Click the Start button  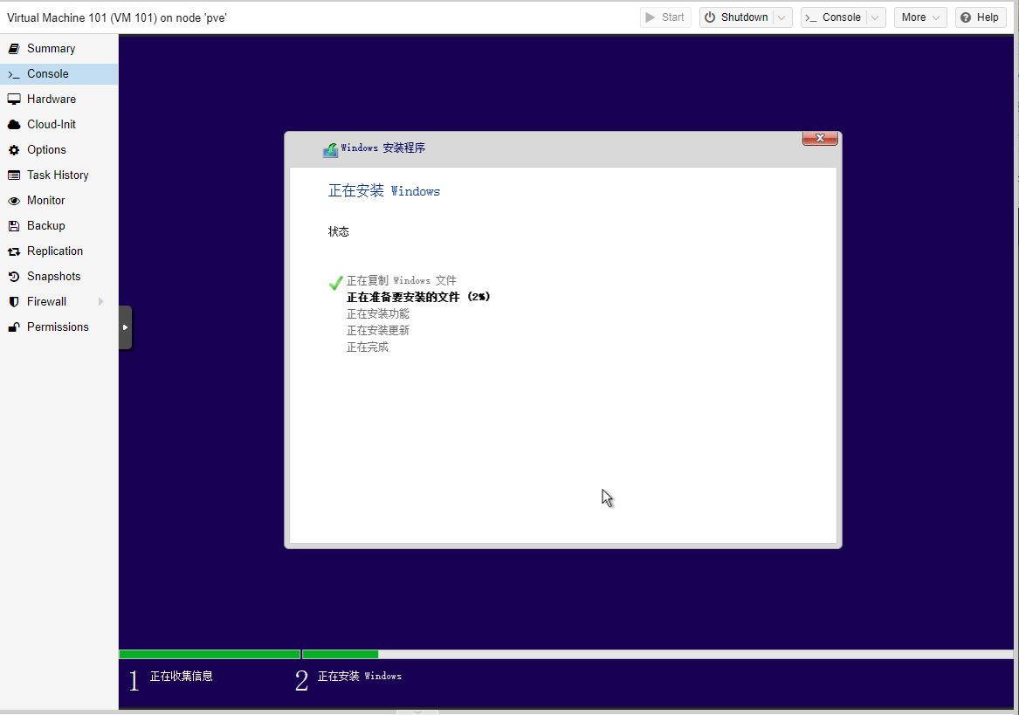[665, 17]
